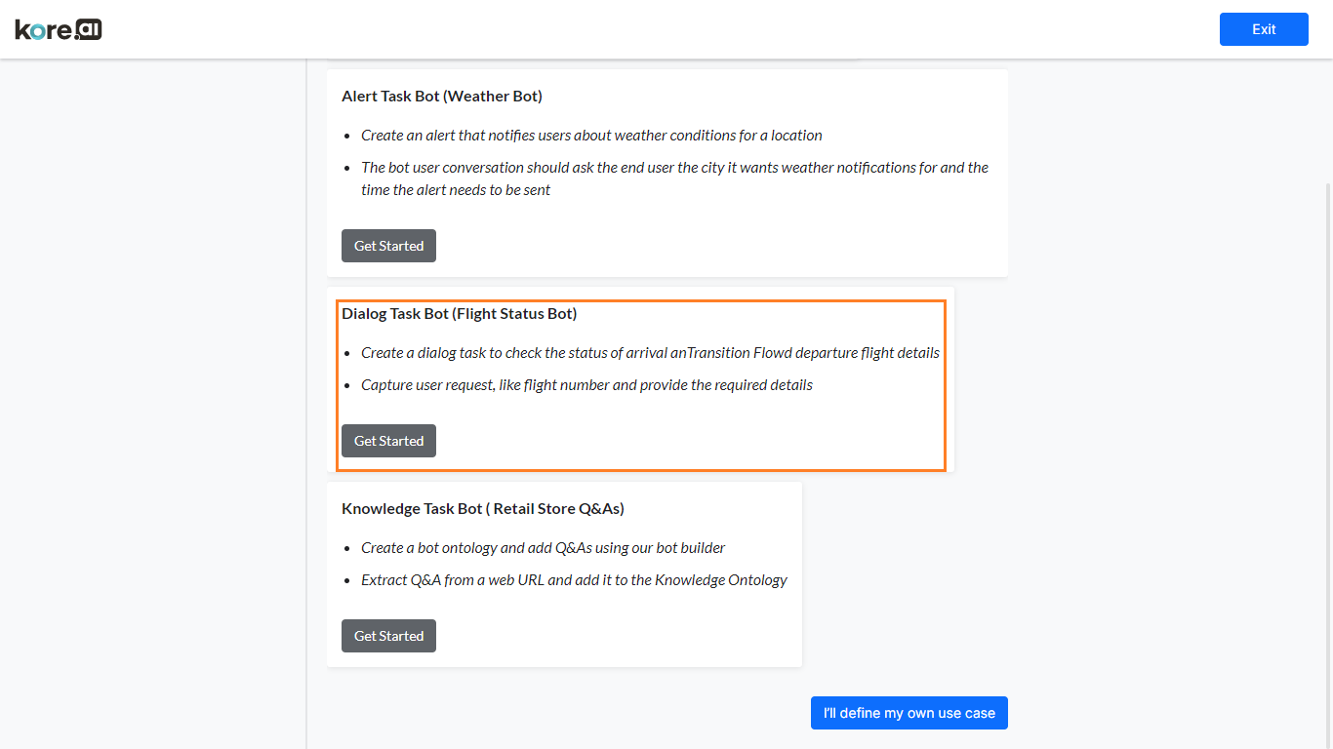Click the bot ontology bullet text
Image resolution: width=1333 pixels, height=749 pixels.
pos(543,547)
